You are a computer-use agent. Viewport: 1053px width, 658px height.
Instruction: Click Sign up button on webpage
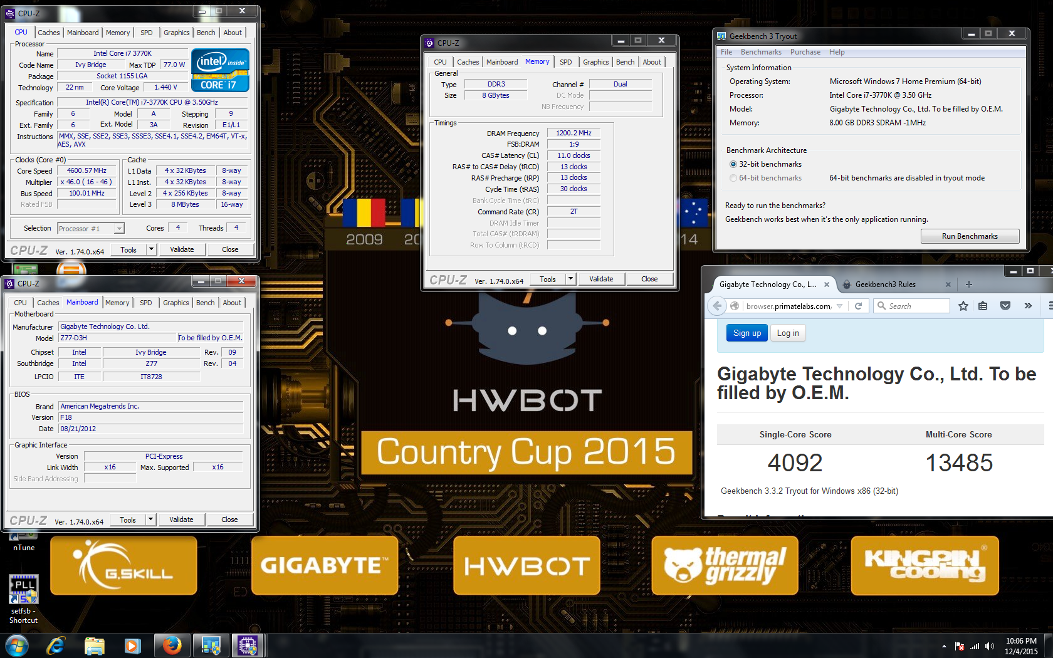pyautogui.click(x=747, y=333)
